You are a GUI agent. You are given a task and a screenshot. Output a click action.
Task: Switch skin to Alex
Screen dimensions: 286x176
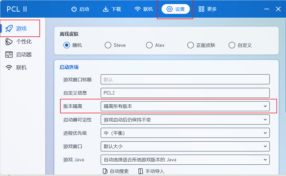pos(149,45)
